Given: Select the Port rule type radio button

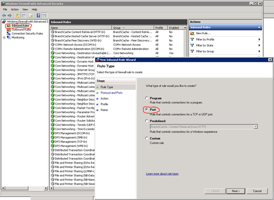Looking at the screenshot, I should 147,110.
